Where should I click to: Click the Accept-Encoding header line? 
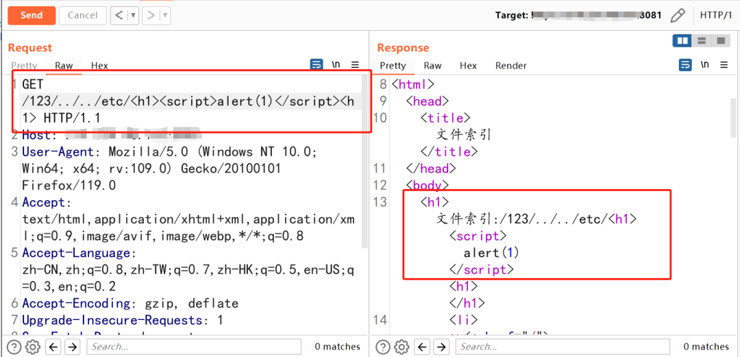pyautogui.click(x=130, y=303)
